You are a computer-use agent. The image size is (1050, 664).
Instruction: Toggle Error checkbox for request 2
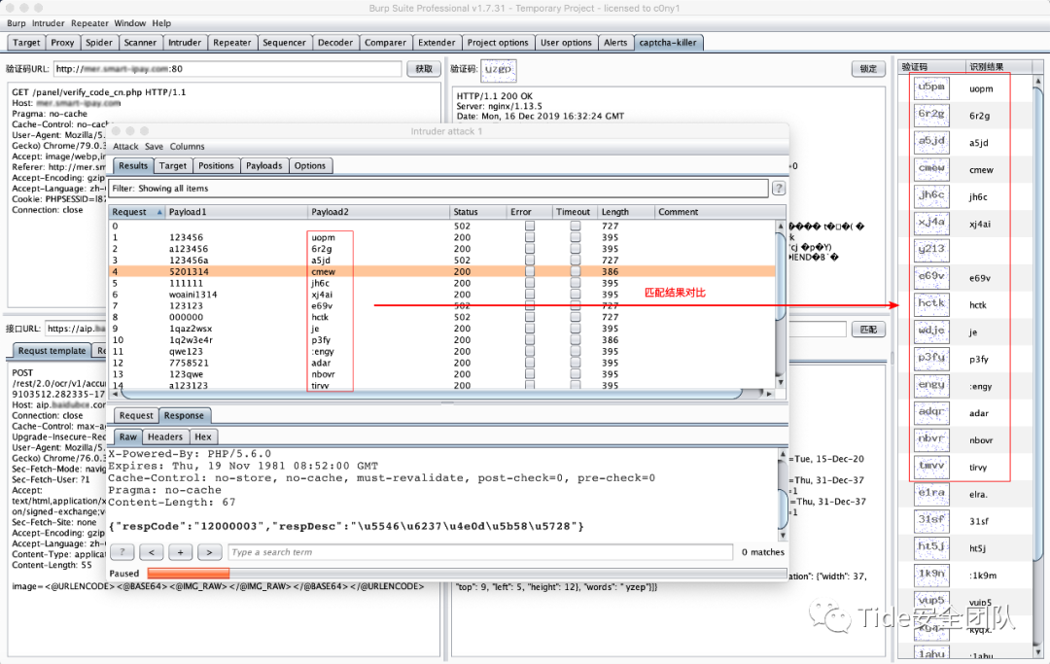click(530, 249)
